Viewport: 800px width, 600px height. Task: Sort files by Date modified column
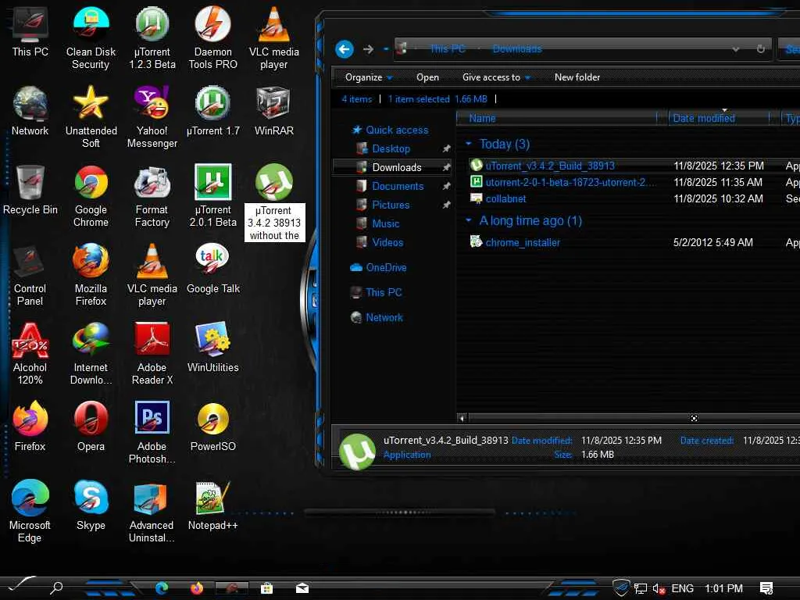(720, 119)
